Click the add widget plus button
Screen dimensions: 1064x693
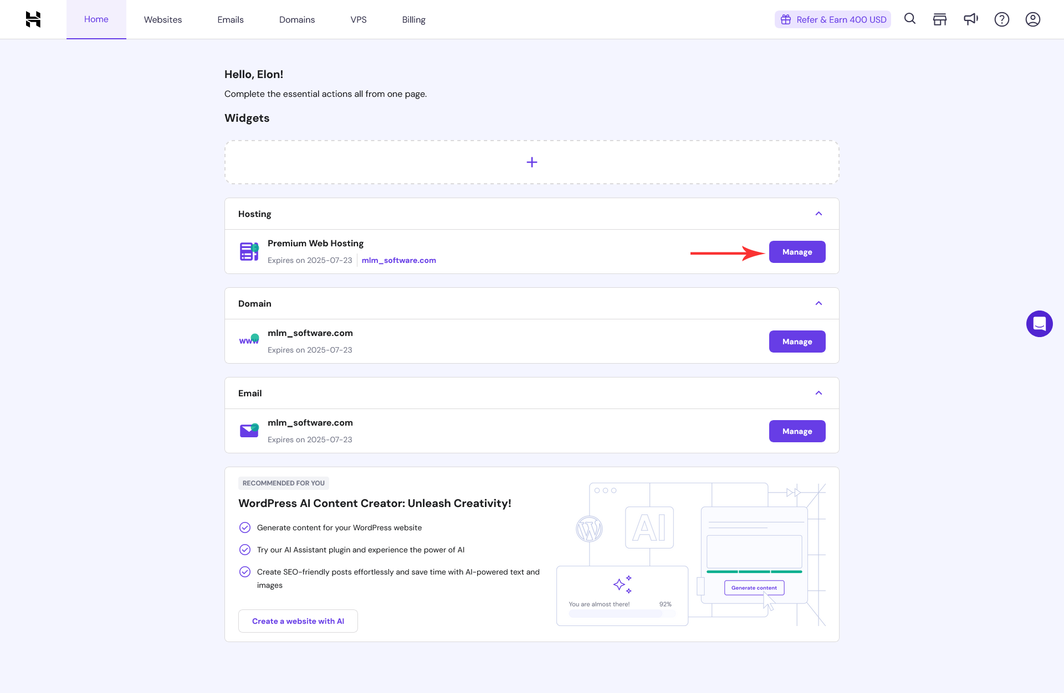532,162
